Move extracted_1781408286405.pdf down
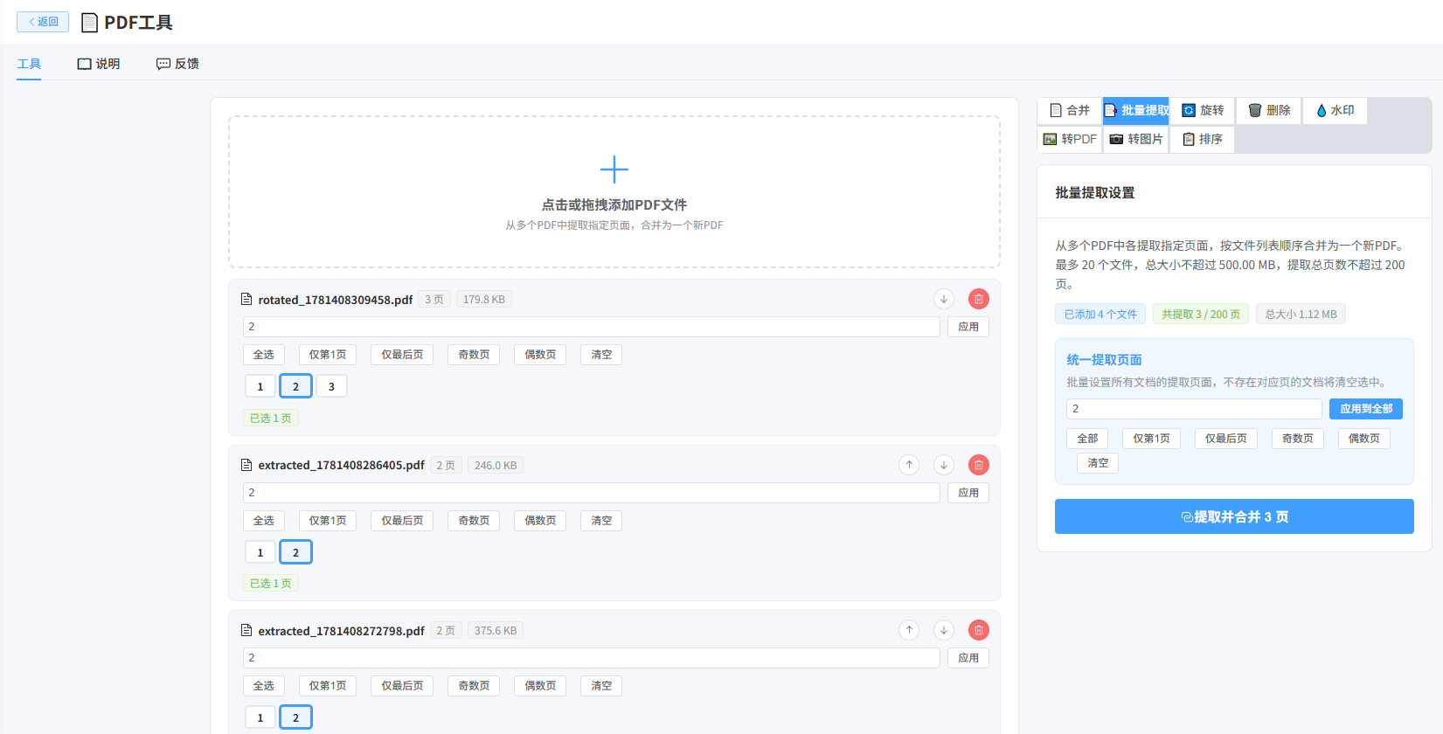 (x=944, y=465)
